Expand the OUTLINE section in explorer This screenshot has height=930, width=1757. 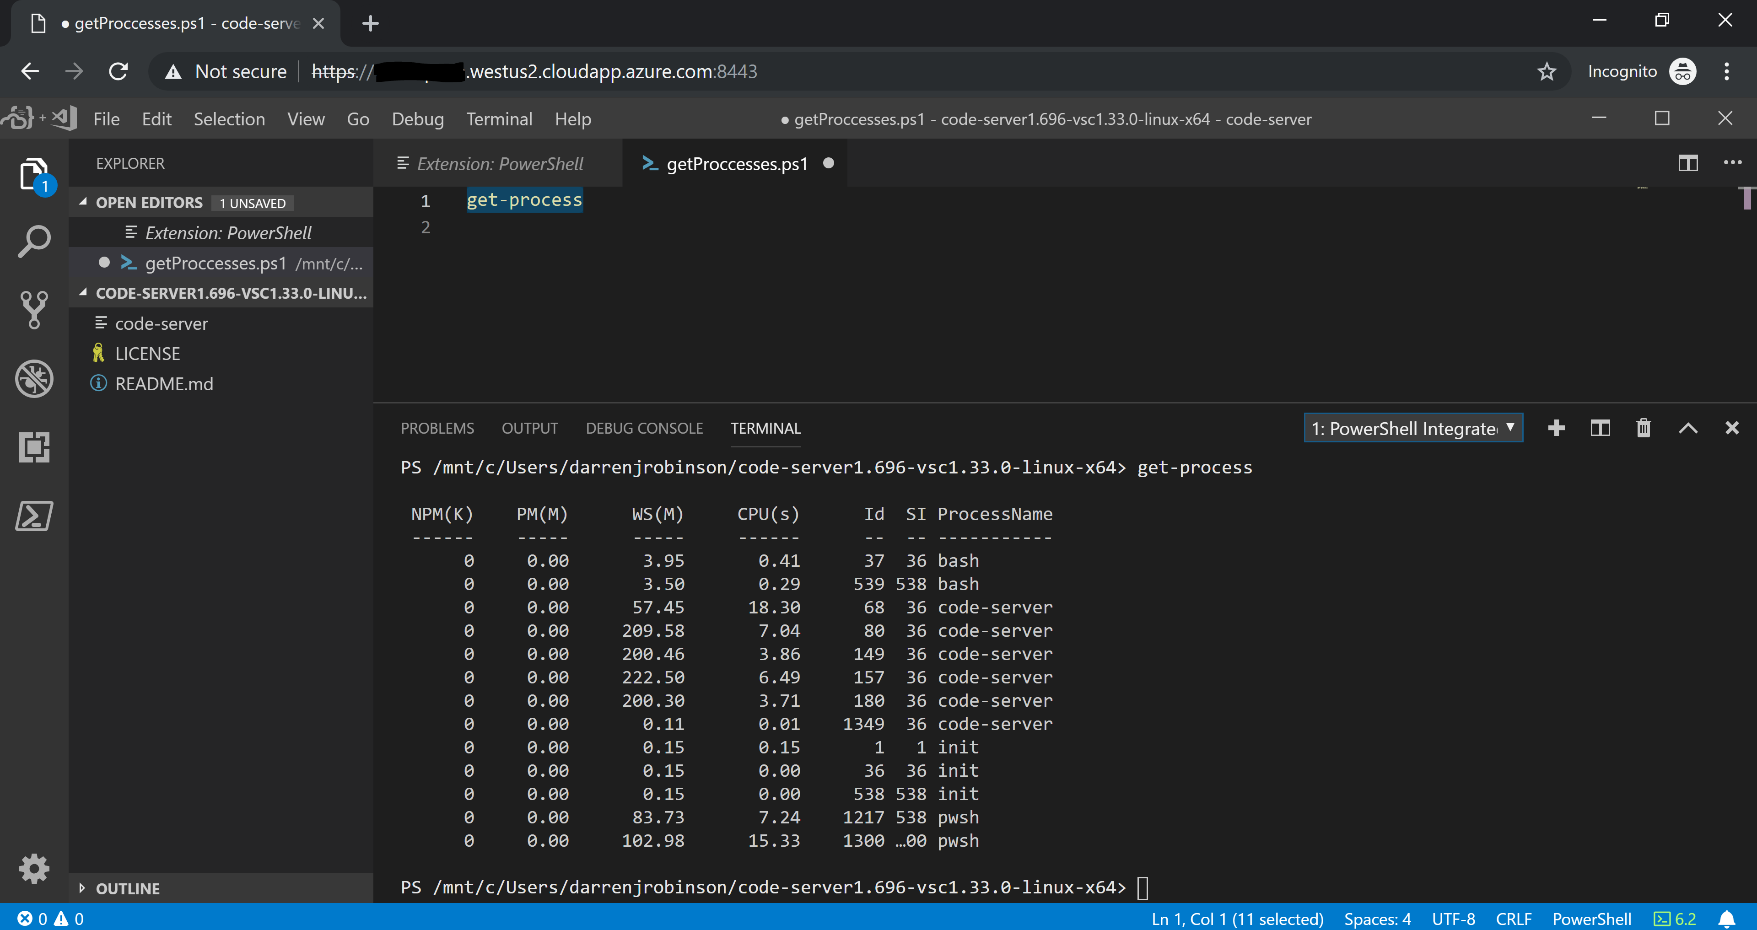pos(127,887)
